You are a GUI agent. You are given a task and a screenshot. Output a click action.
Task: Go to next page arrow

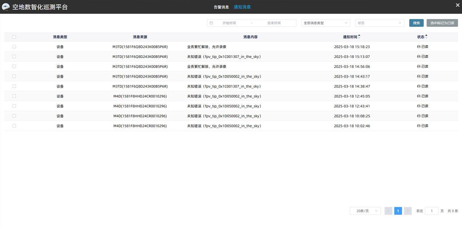pyautogui.click(x=408, y=211)
